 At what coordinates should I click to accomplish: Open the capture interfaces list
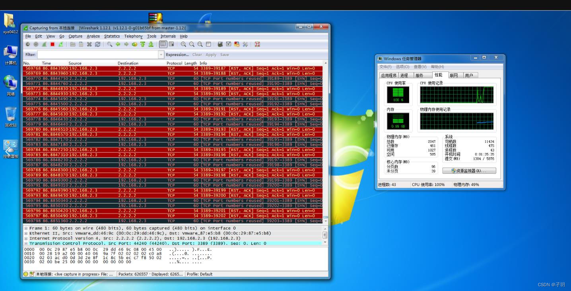pyautogui.click(x=27, y=44)
